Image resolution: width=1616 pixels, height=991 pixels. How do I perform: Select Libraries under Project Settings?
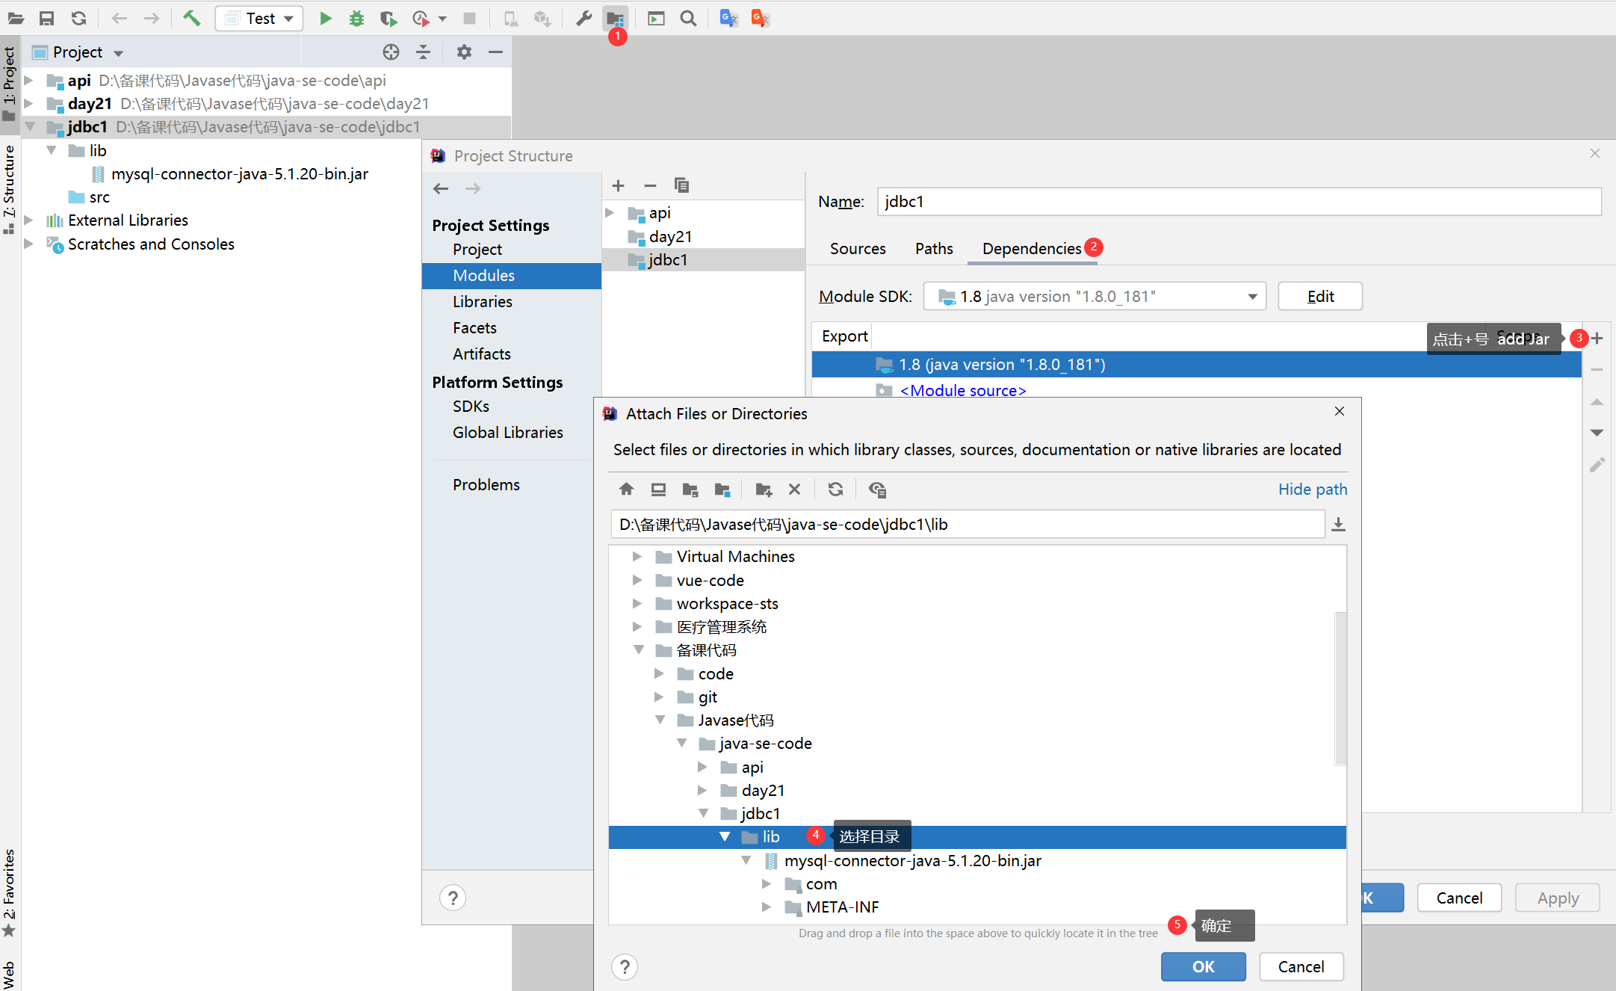click(x=482, y=302)
